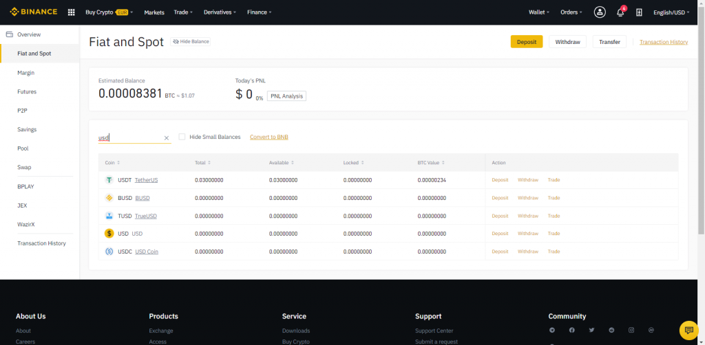Click Trade in the USDT row
This screenshot has width=705, height=345.
(554, 180)
